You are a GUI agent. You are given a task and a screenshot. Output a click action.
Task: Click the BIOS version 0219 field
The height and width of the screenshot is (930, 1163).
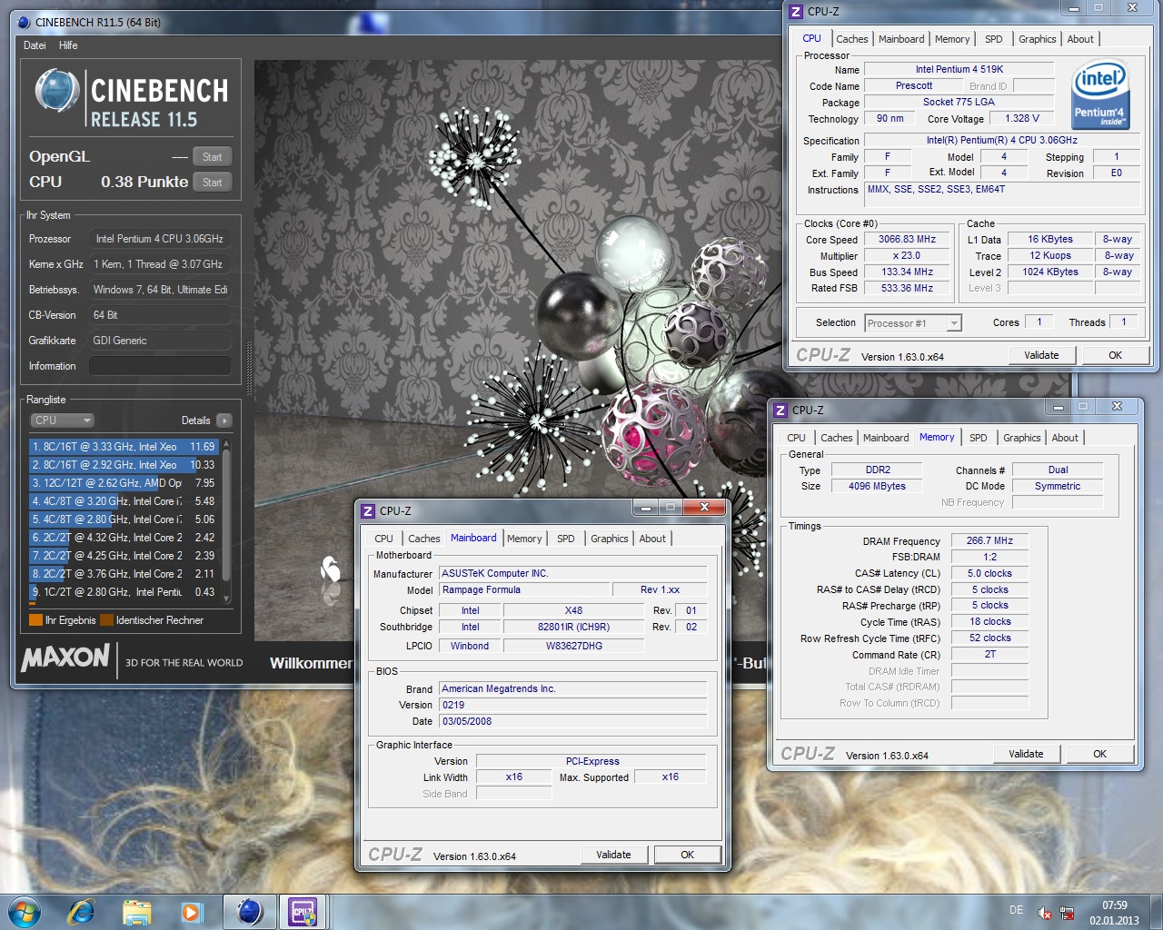[572, 705]
